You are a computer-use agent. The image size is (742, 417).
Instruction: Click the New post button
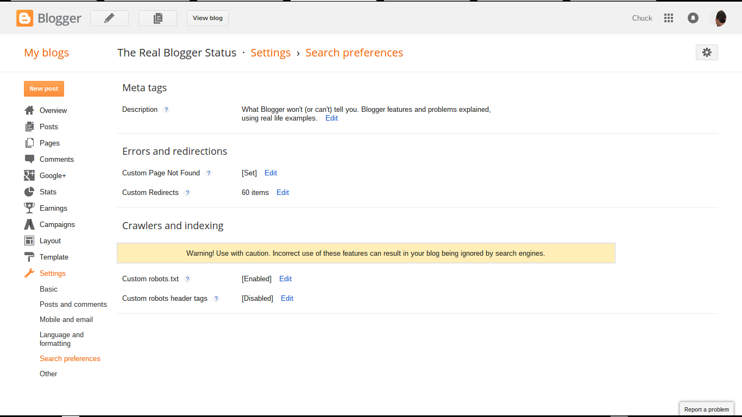click(44, 89)
